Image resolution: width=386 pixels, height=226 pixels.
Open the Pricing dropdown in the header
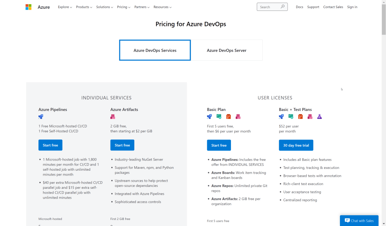[x=123, y=7]
